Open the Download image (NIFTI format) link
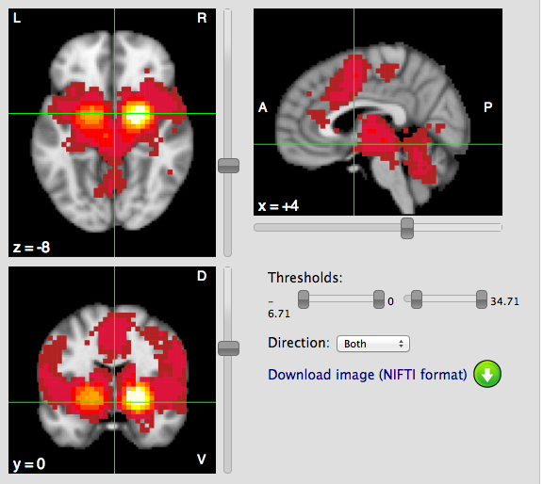This screenshot has height=484, width=543. (368, 375)
